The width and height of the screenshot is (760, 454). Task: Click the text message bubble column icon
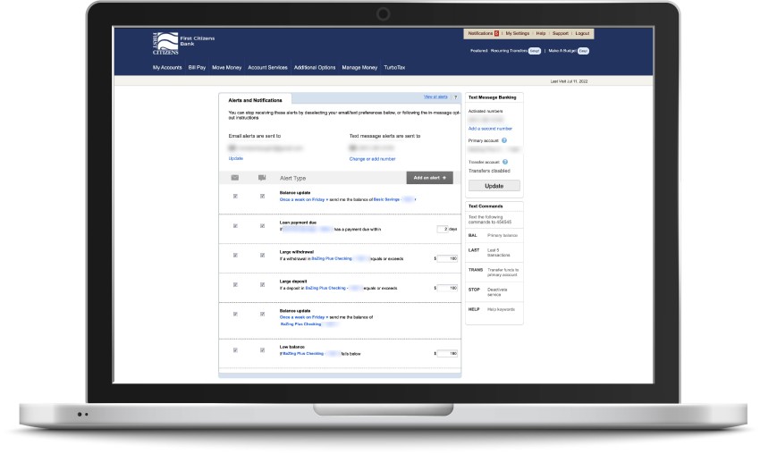point(262,178)
